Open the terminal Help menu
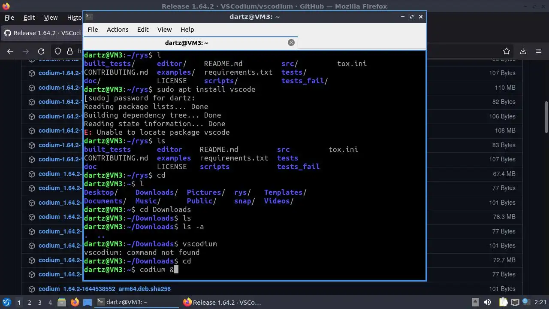This screenshot has height=309, width=549. (x=187, y=30)
